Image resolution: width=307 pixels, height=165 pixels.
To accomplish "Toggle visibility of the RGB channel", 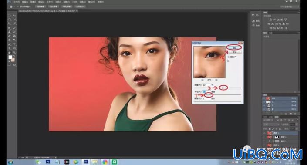I will [264, 98].
